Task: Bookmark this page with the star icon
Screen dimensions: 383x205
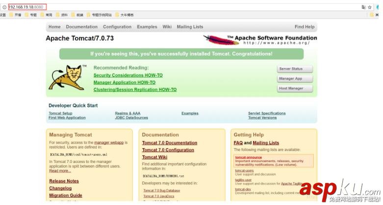Action: (370, 7)
